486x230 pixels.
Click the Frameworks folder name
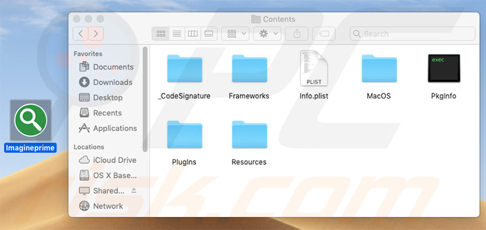(249, 96)
